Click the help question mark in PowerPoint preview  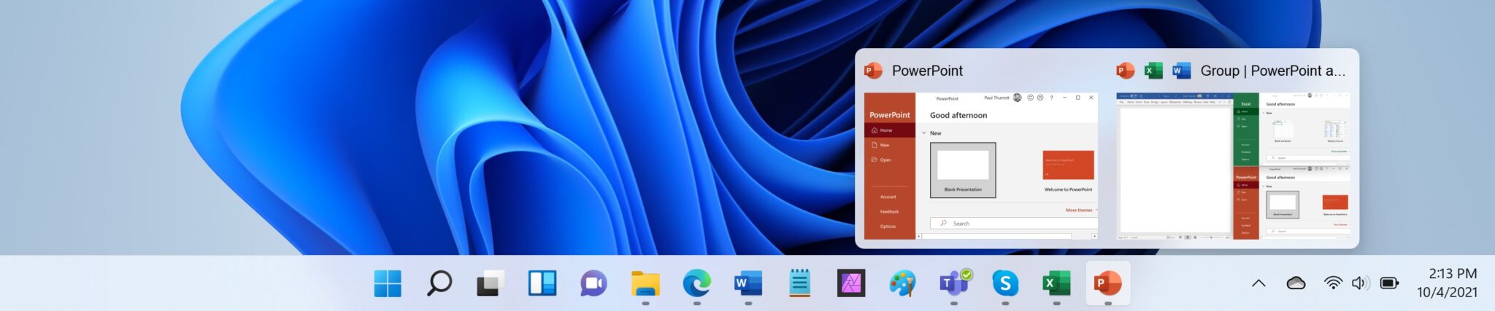click(1051, 98)
